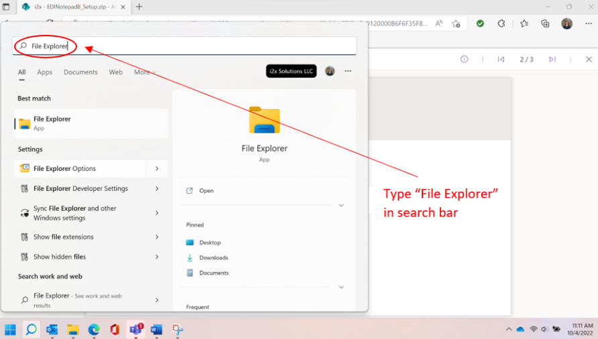Open account avatar in search panel
The width and height of the screenshot is (598, 339).
tap(330, 71)
